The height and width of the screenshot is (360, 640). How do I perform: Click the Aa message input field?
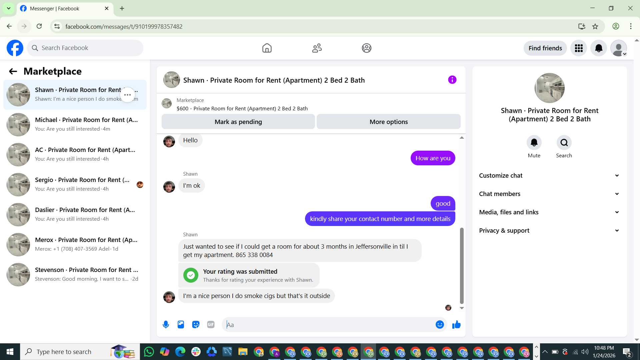(328, 324)
